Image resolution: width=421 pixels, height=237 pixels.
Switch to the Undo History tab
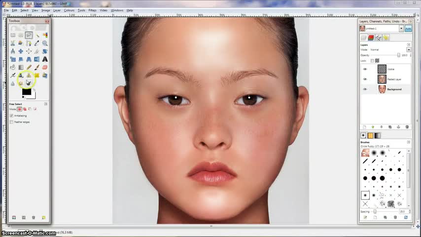click(x=386, y=38)
